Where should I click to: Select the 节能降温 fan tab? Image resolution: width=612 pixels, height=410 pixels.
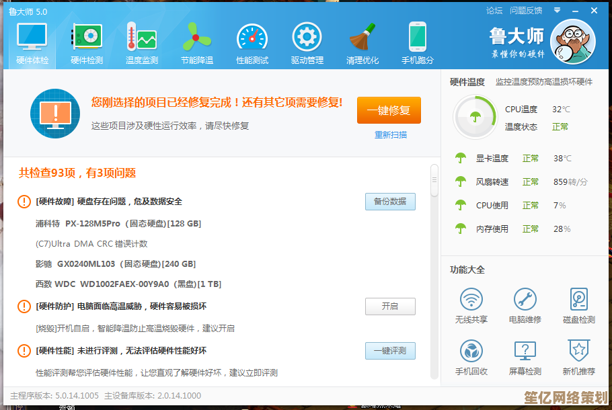pos(196,43)
